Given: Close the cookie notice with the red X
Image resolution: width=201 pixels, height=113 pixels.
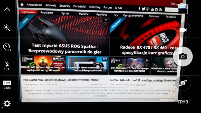Looking at the screenshot, I should [173, 91].
